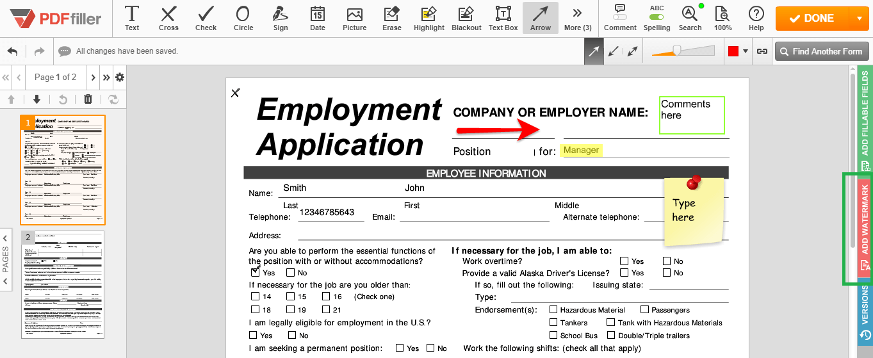Viewport: 873px width, 358px height.
Task: Pick the red arrow color swatch
Action: point(734,51)
